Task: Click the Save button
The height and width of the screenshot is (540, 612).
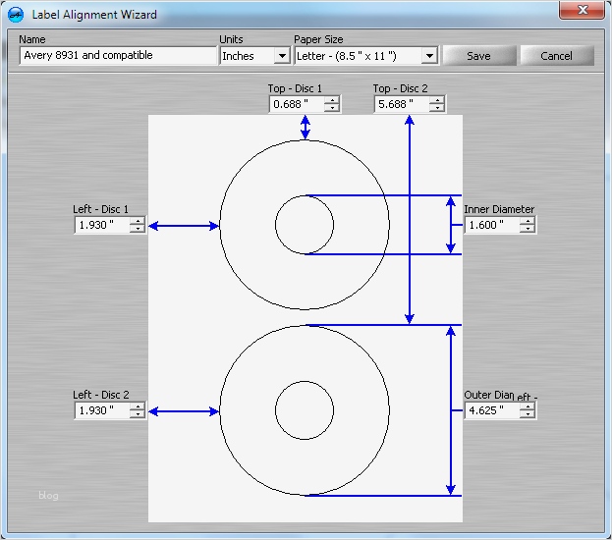Action: 479,56
